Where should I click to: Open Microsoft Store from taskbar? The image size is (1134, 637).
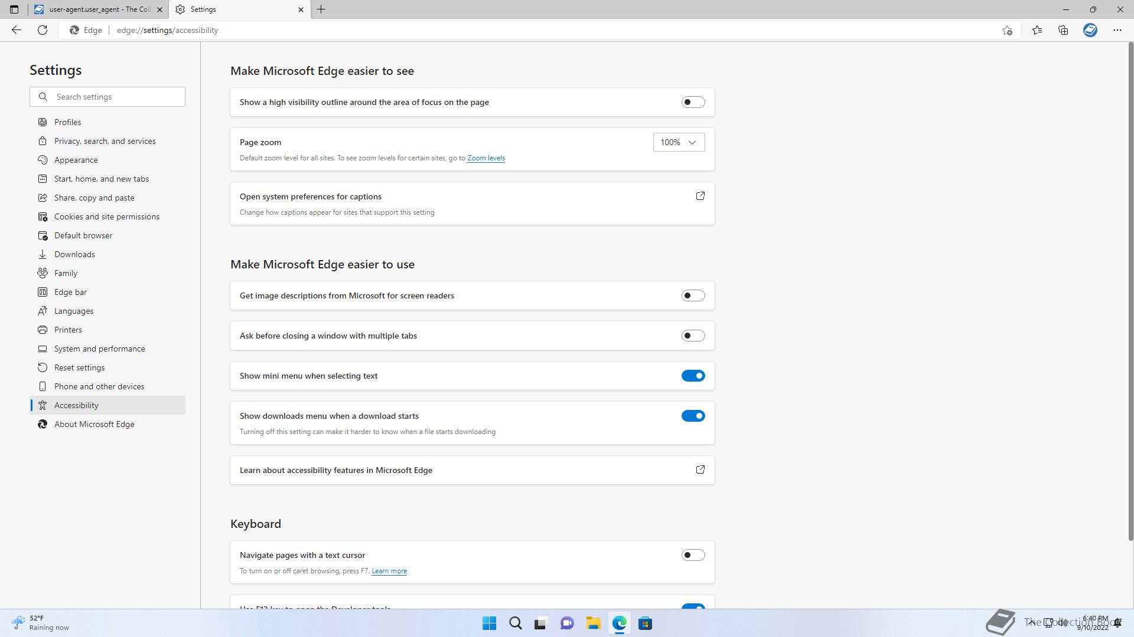click(x=645, y=623)
